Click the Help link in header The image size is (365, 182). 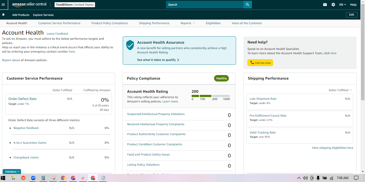pos(353,5)
